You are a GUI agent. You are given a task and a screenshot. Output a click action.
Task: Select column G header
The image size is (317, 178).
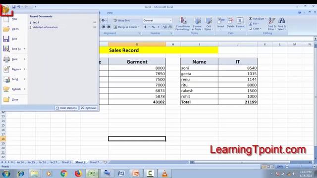click(x=137, y=44)
